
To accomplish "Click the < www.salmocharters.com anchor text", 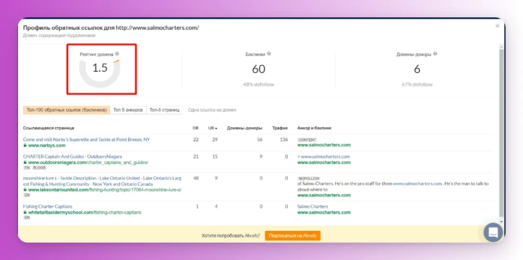I will click(x=323, y=157).
